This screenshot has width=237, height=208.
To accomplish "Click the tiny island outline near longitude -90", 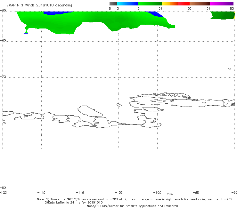I will [x=230, y=68].
